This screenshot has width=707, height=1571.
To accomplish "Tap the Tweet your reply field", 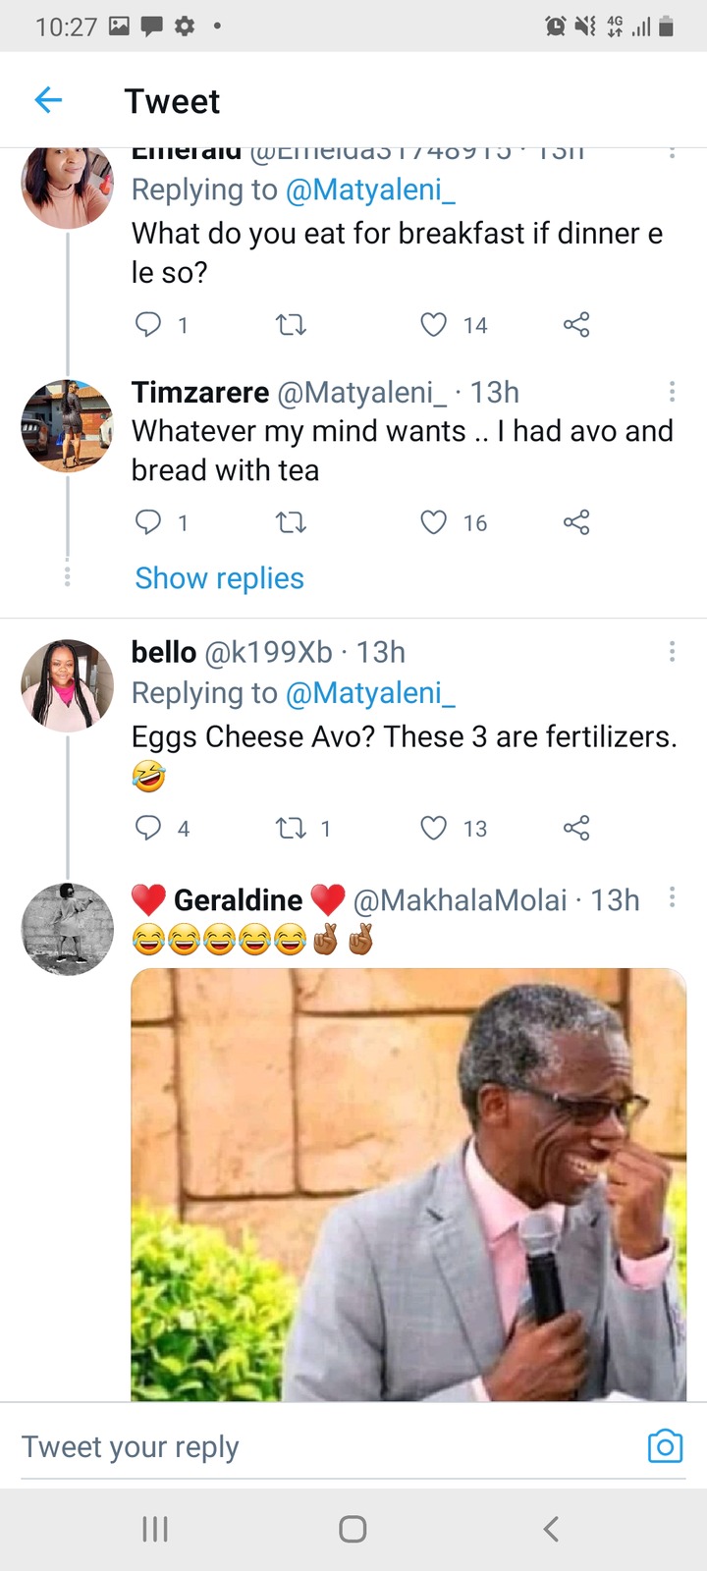I will (295, 1446).
